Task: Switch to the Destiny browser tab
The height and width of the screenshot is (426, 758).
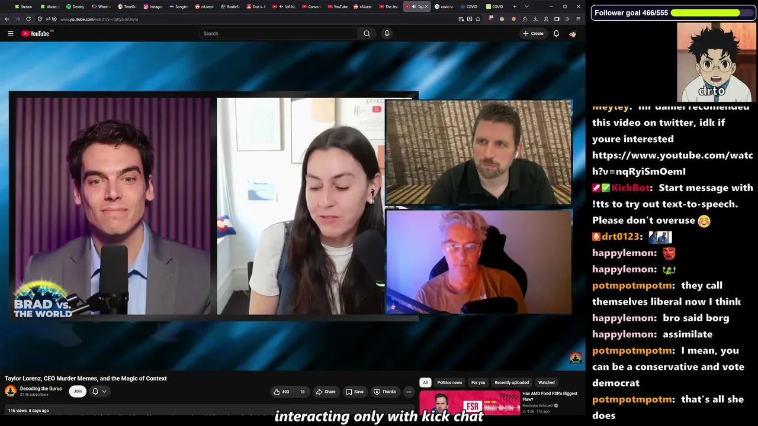Action: [75, 7]
